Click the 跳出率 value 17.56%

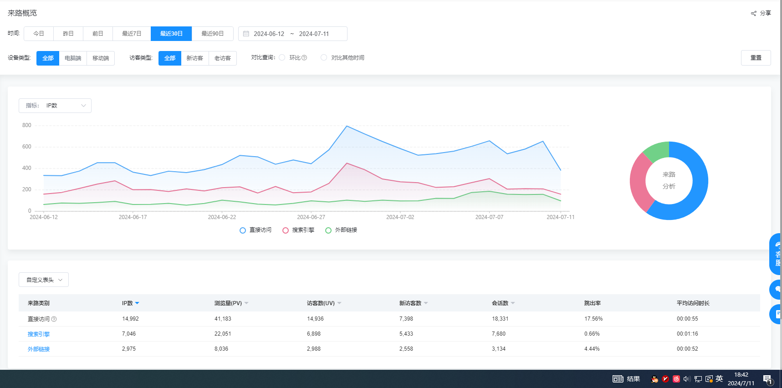point(593,319)
